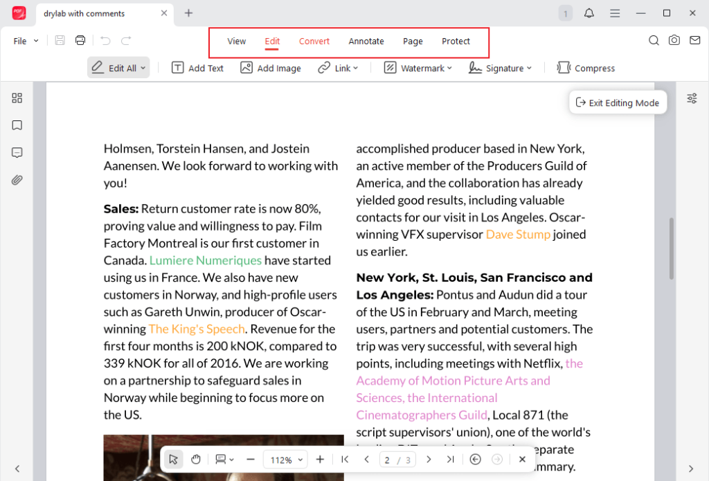Screen dimensions: 709x481
Task: Take a screenshot with the camera icon
Action: point(674,41)
